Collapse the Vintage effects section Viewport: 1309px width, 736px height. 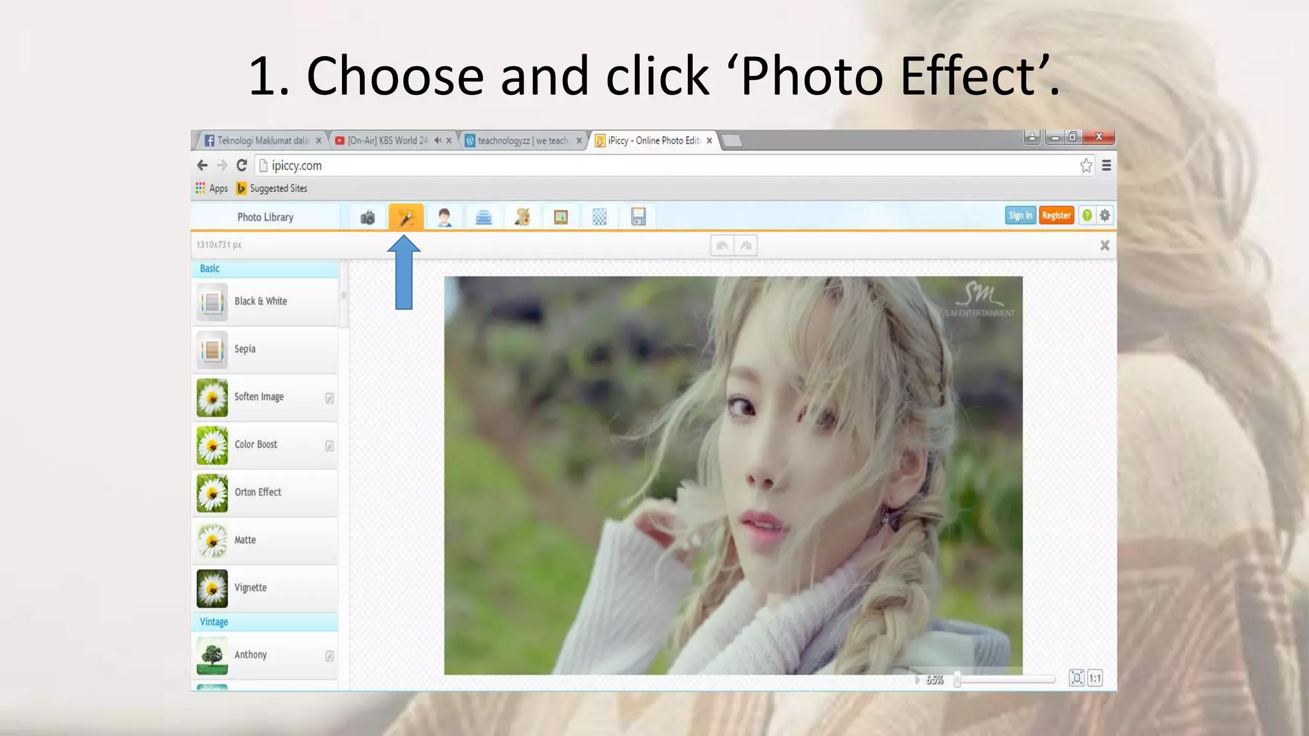[x=265, y=622]
